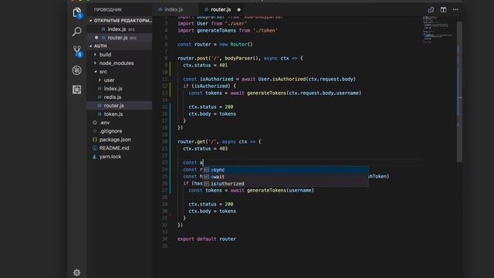The height and width of the screenshot is (278, 494).
Task: Open redis.js in the file tree
Action: click(120, 97)
